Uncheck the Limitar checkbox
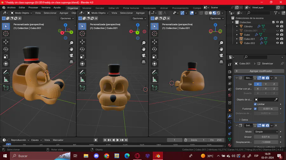The height and width of the screenshot is (160, 286). [x=255, y=104]
